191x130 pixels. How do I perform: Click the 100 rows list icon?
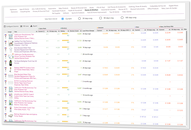(x=21, y=26)
